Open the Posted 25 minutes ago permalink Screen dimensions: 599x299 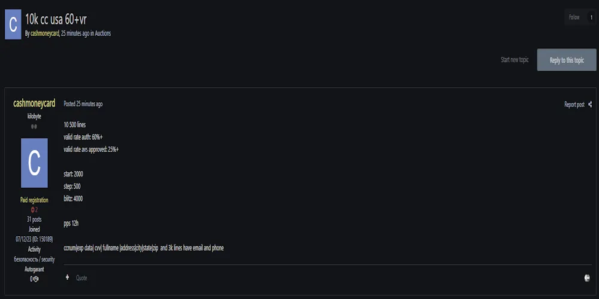coord(83,104)
